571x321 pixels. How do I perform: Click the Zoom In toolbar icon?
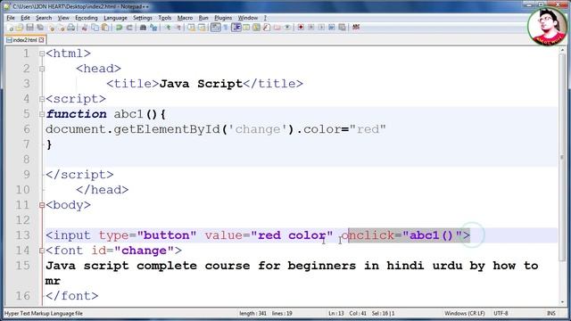point(168,28)
